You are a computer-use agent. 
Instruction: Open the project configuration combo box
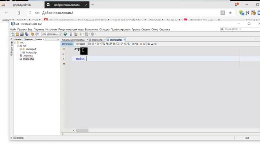tap(52, 34)
